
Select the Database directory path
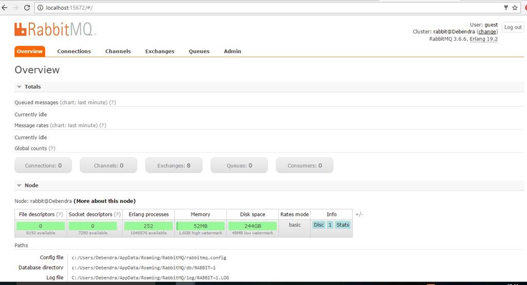pyautogui.click(x=144, y=268)
